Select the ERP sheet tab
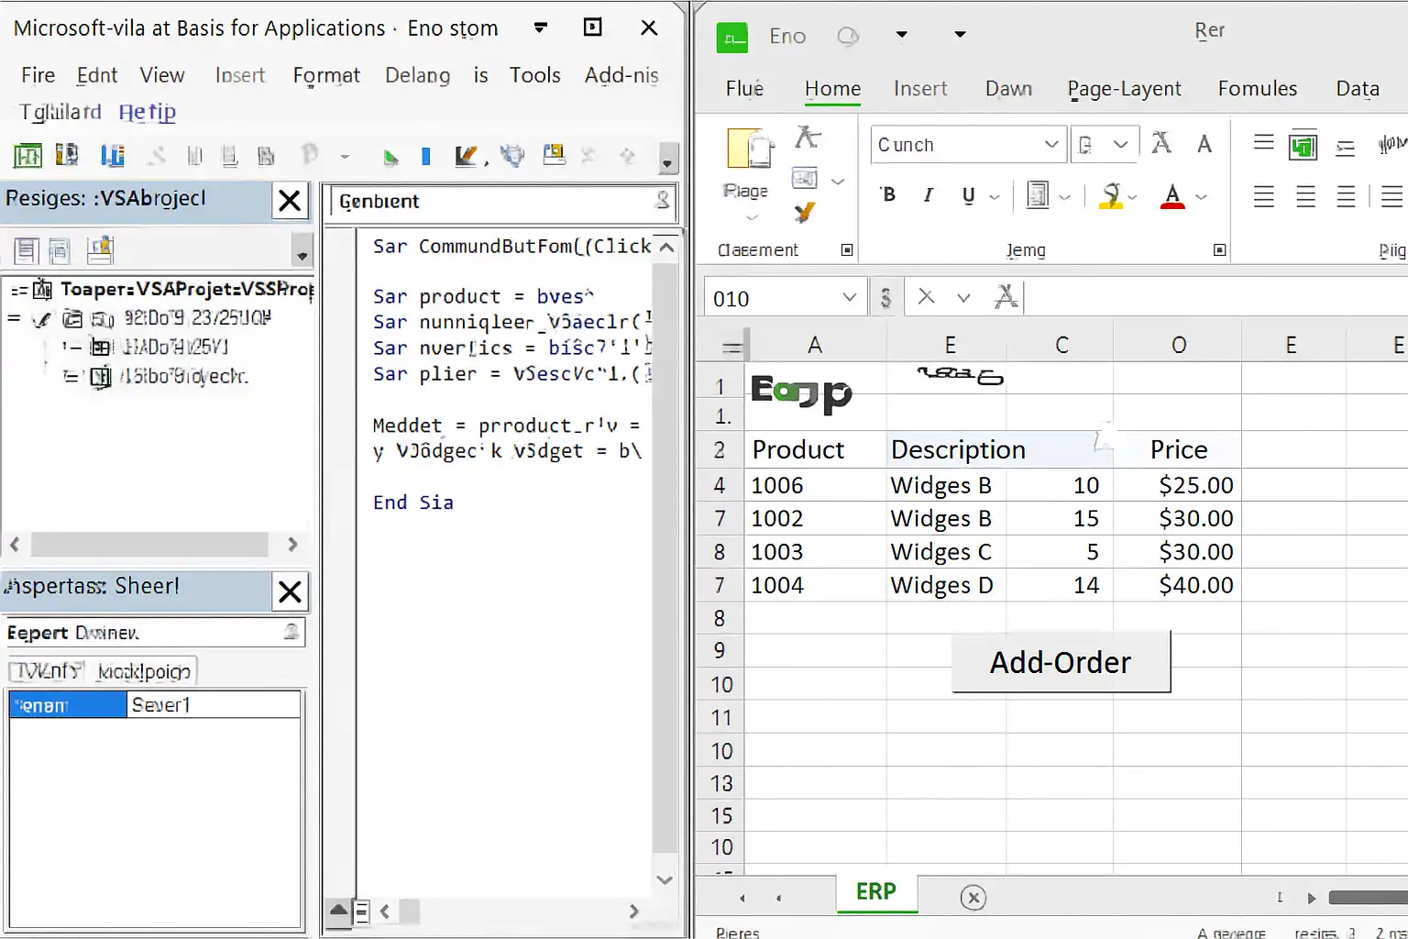The image size is (1408, 939). [x=875, y=892]
